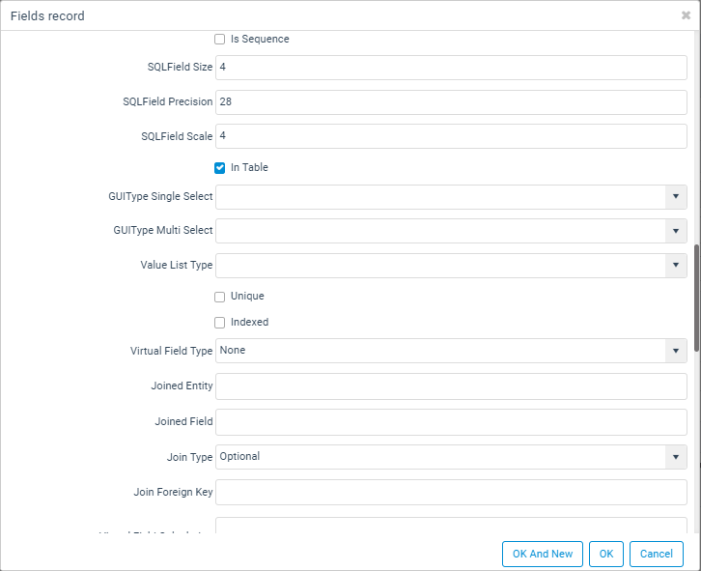Uncheck the In Table checkbox
Viewport: 701px width, 571px height.
pyautogui.click(x=219, y=168)
